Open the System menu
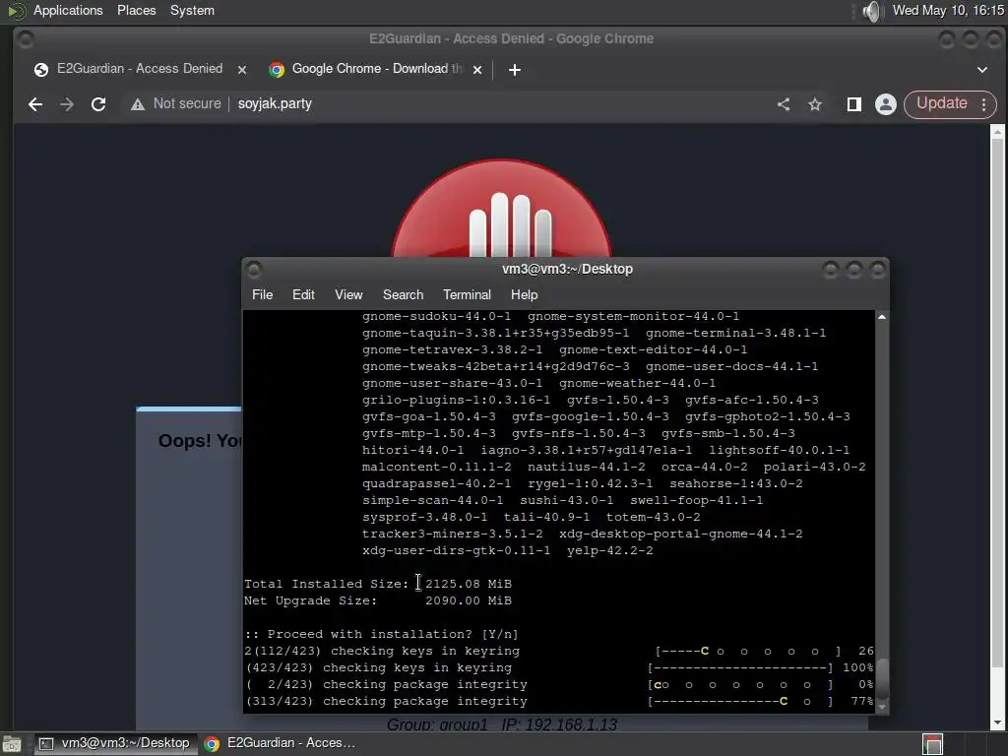This screenshot has height=756, width=1008. 192,10
